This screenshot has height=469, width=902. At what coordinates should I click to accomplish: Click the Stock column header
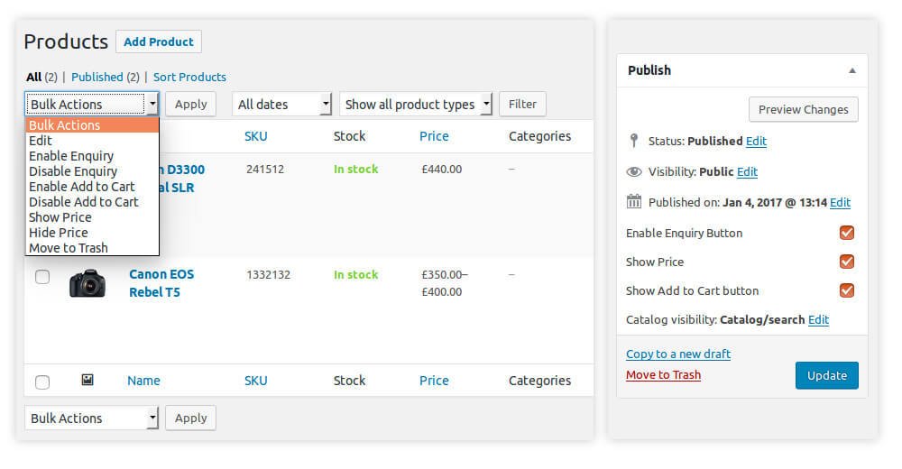click(x=349, y=136)
